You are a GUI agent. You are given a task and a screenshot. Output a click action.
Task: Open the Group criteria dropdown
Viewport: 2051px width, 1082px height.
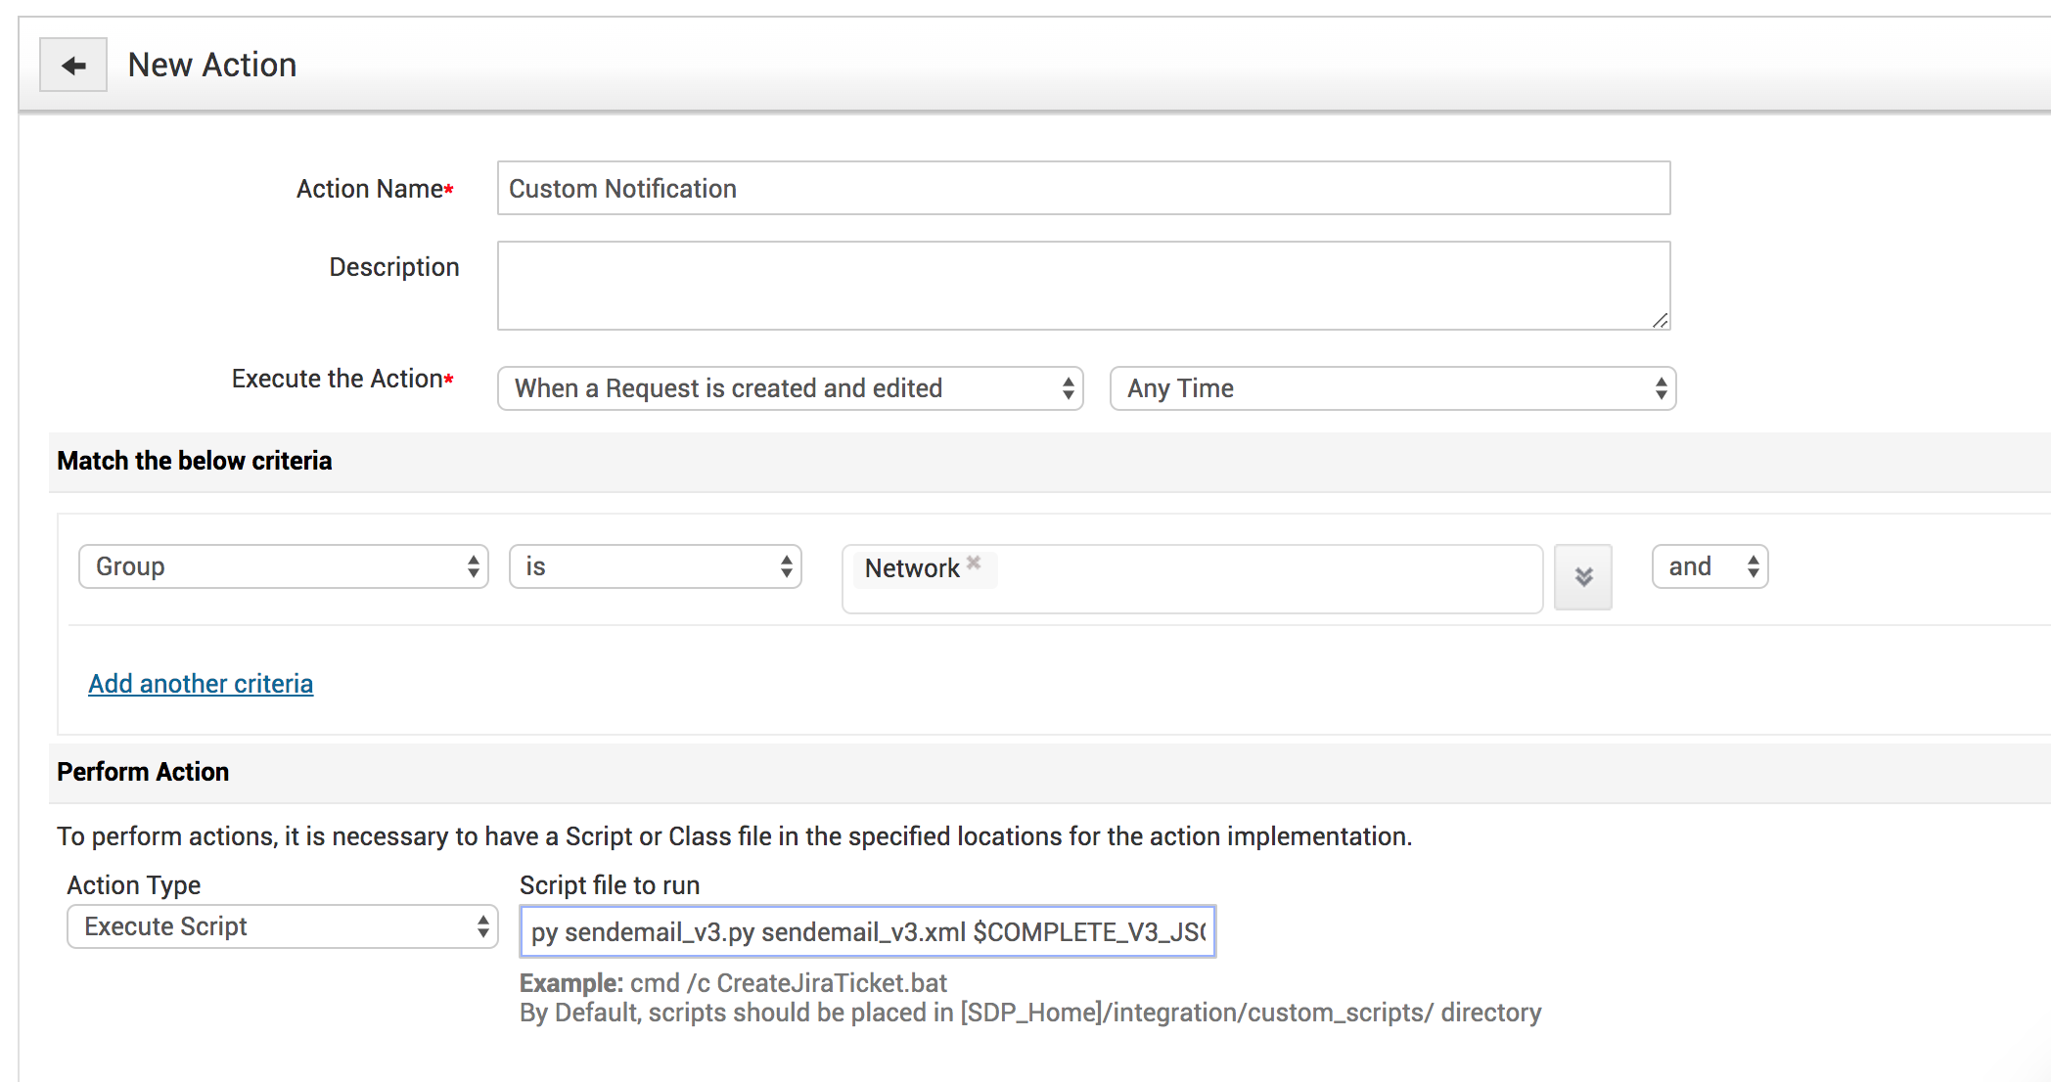[x=283, y=566]
